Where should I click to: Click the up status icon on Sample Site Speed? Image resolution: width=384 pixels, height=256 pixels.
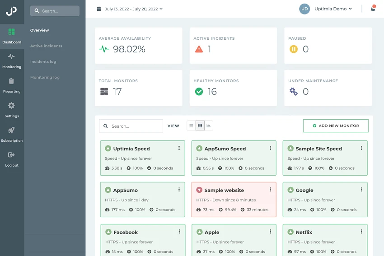pyautogui.click(x=290, y=148)
